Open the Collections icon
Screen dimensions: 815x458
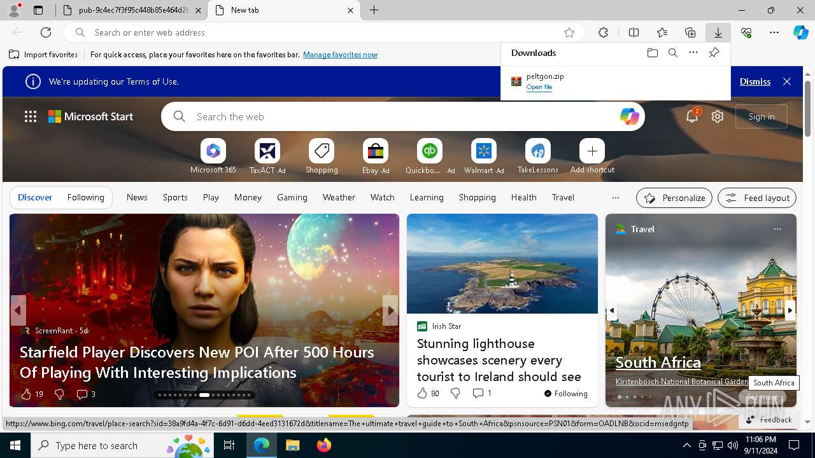pos(690,32)
